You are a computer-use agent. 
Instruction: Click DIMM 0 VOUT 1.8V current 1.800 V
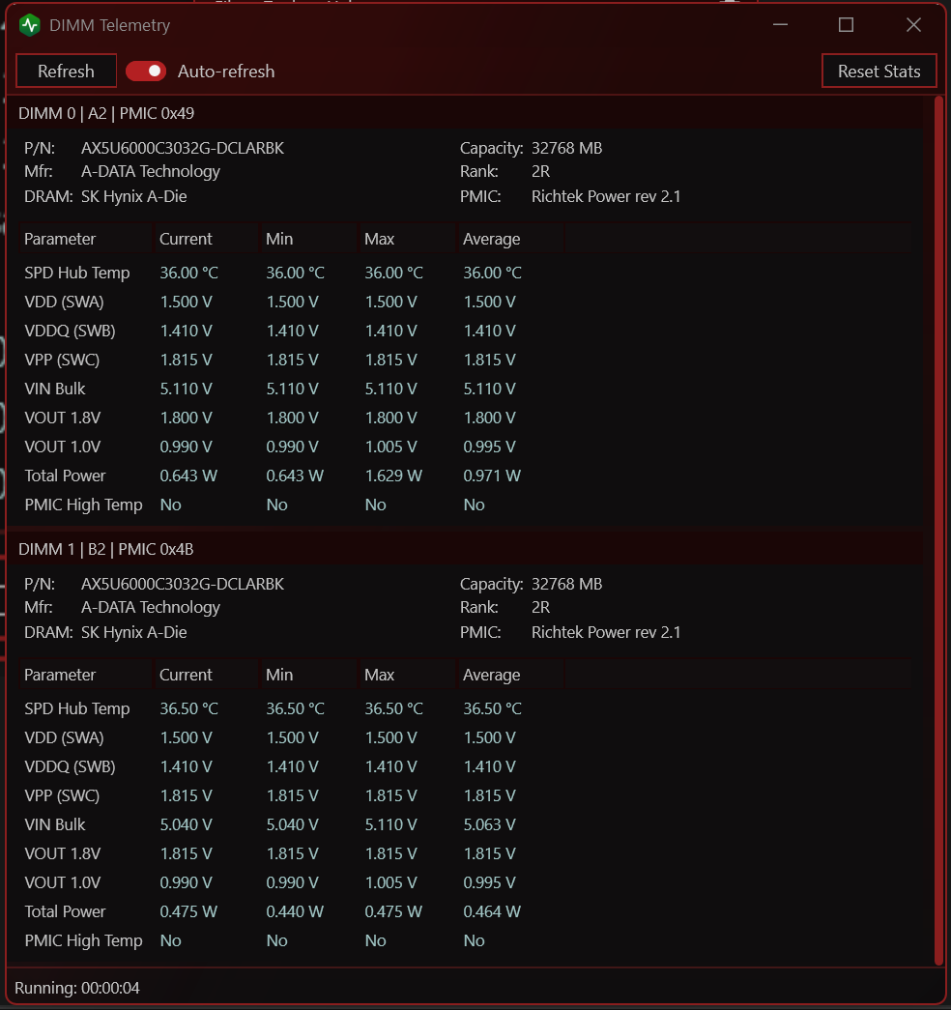point(187,418)
